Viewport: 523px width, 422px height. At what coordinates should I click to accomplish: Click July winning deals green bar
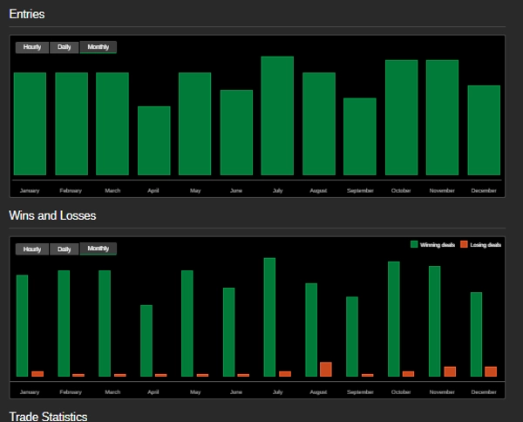[270, 317]
